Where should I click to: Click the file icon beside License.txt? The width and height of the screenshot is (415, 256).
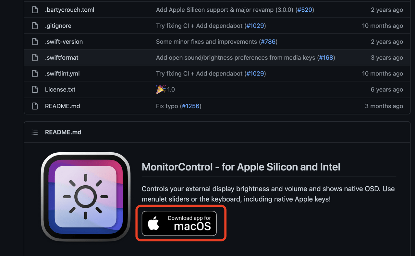(34, 89)
